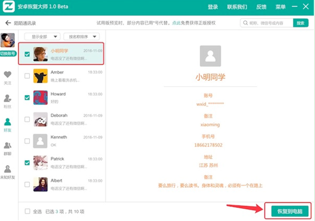Image resolution: width=315 pixels, height=221 pixels.
Task: Click the account avatar in the sidebar
Action: (7, 40)
